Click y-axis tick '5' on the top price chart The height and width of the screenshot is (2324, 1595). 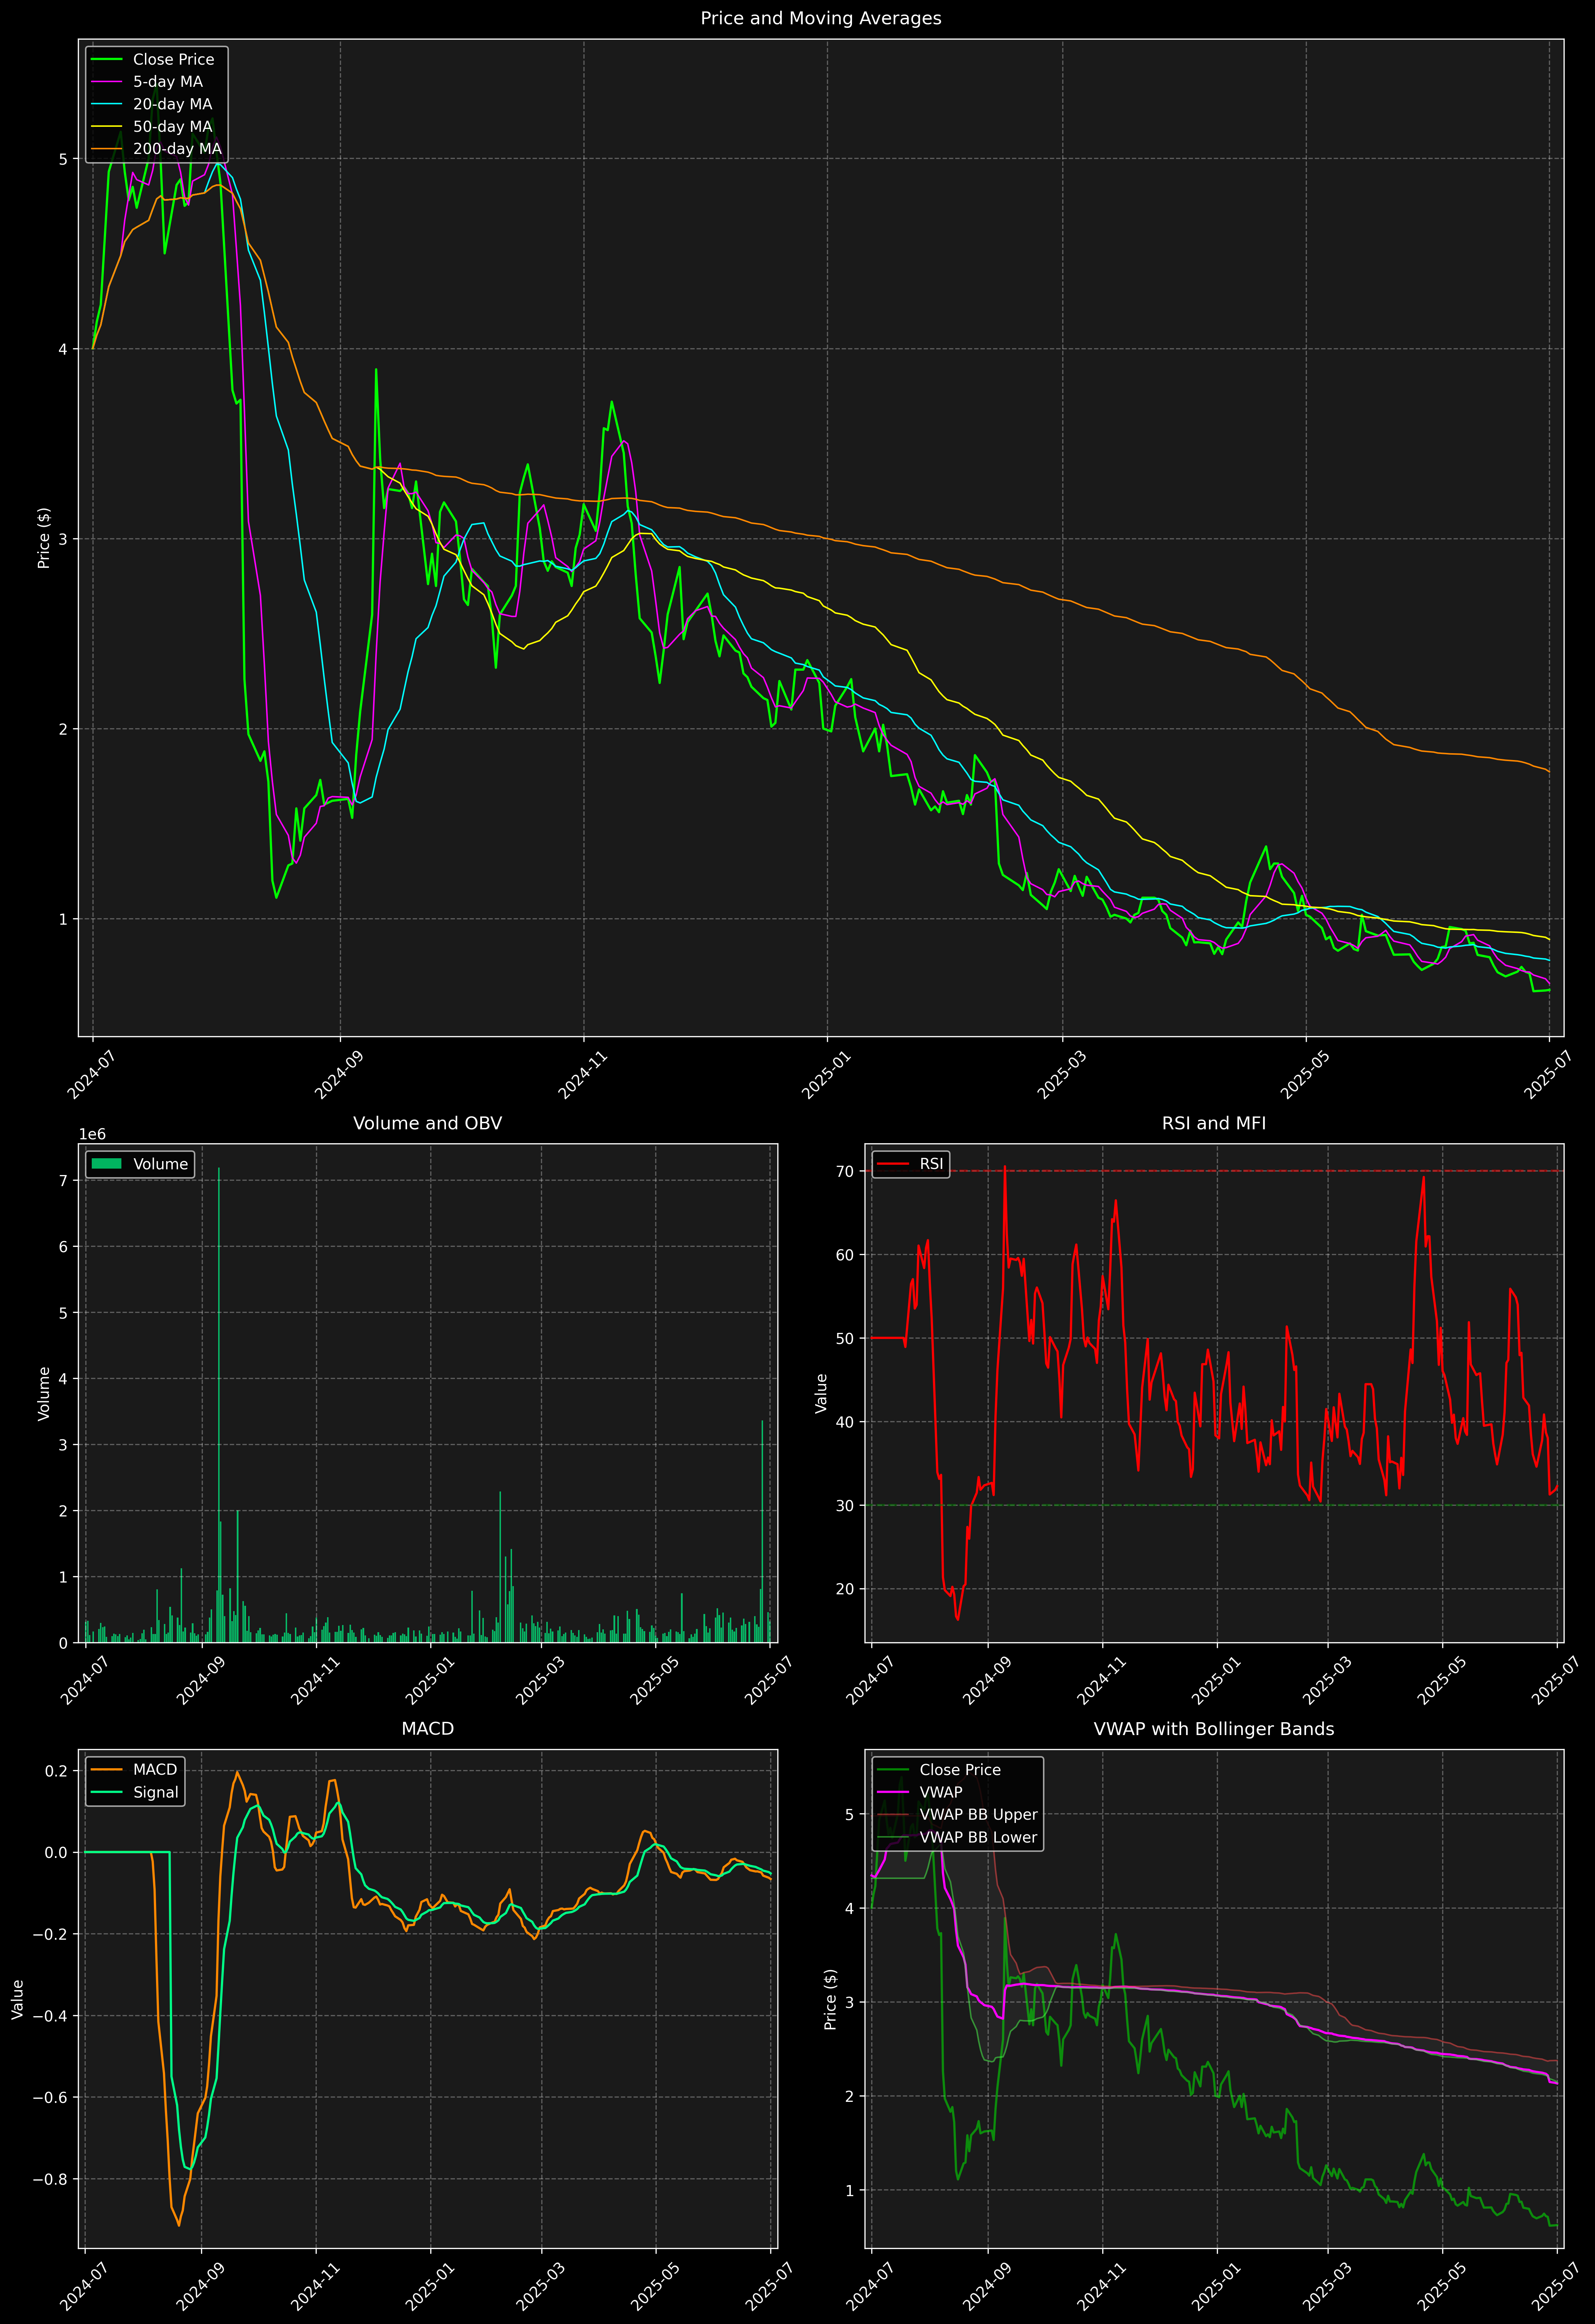(63, 159)
